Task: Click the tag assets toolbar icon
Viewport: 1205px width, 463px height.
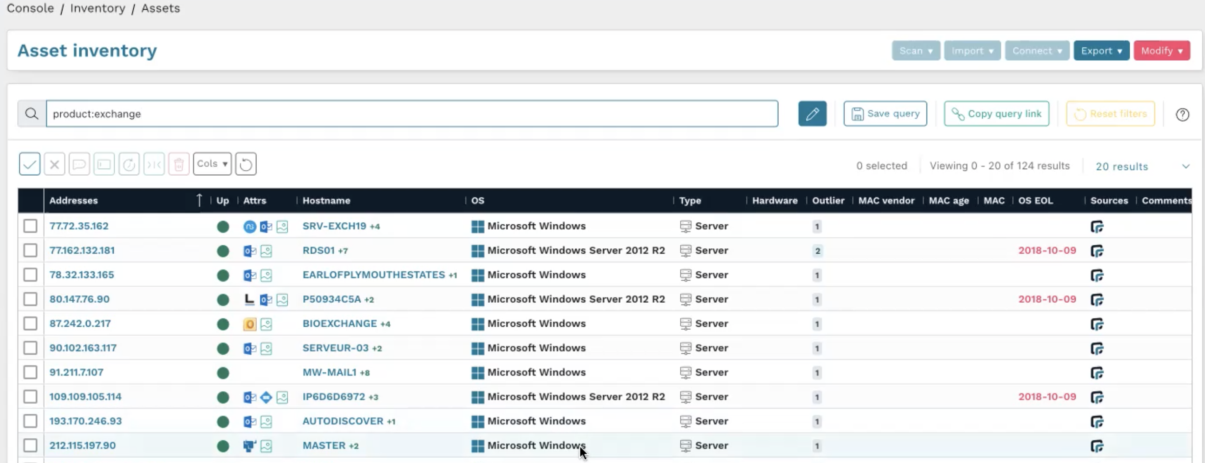Action: tap(104, 164)
